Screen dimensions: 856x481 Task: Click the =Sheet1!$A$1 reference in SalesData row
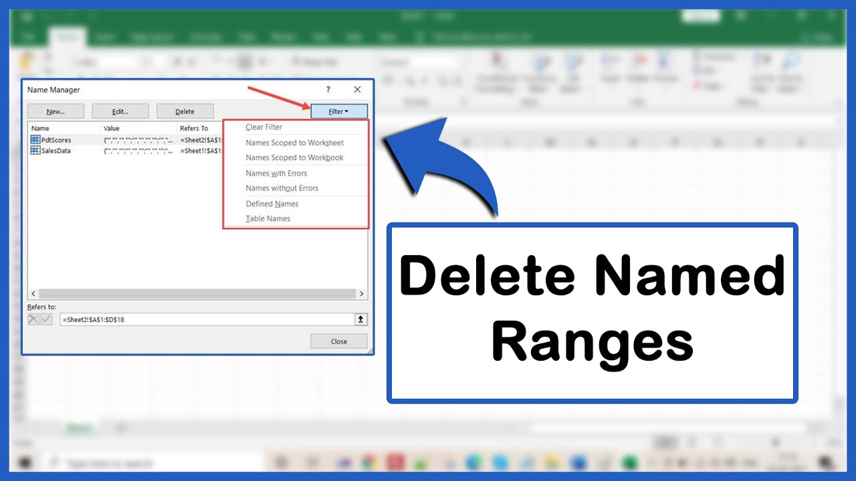(x=201, y=151)
